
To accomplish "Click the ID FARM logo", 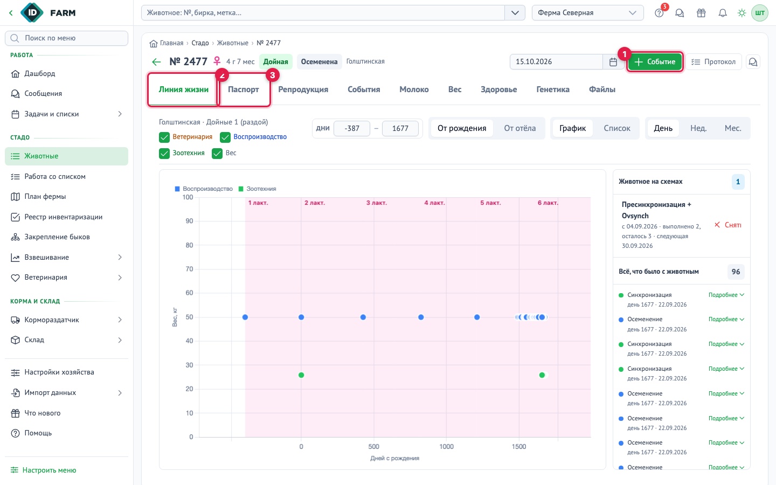I will (x=48, y=13).
